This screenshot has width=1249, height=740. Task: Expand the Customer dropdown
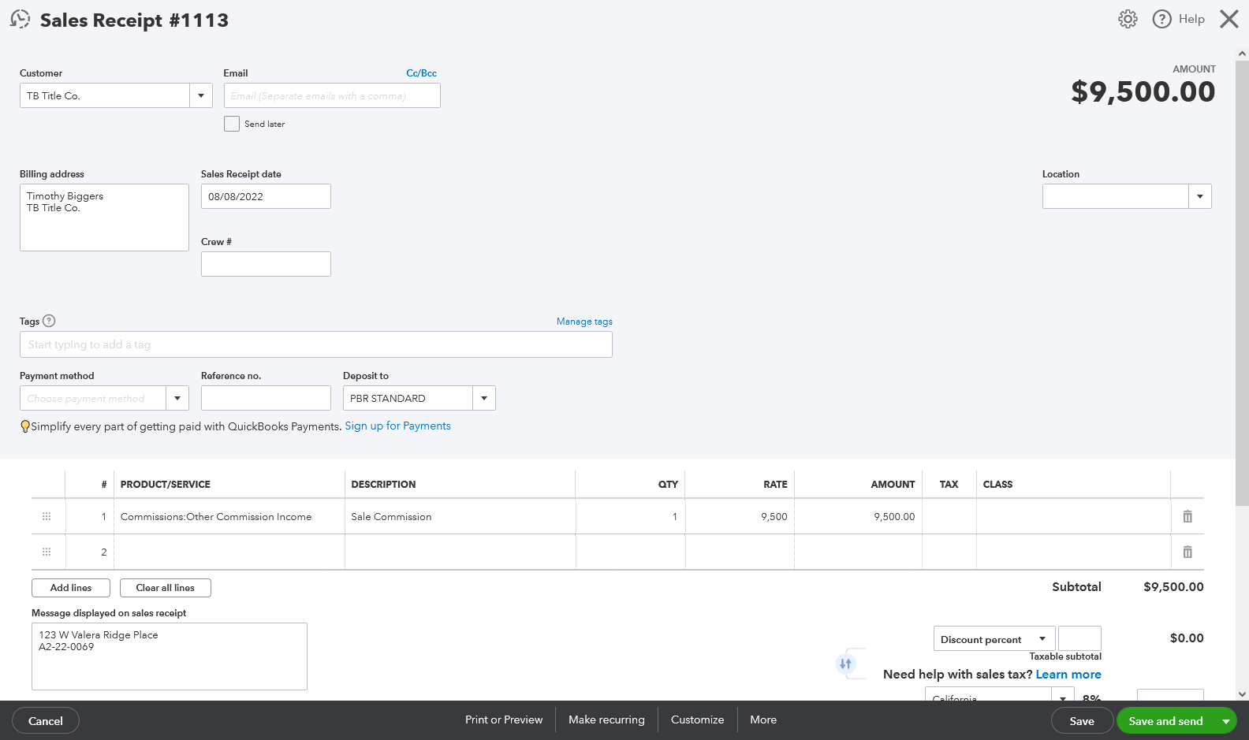tap(201, 96)
